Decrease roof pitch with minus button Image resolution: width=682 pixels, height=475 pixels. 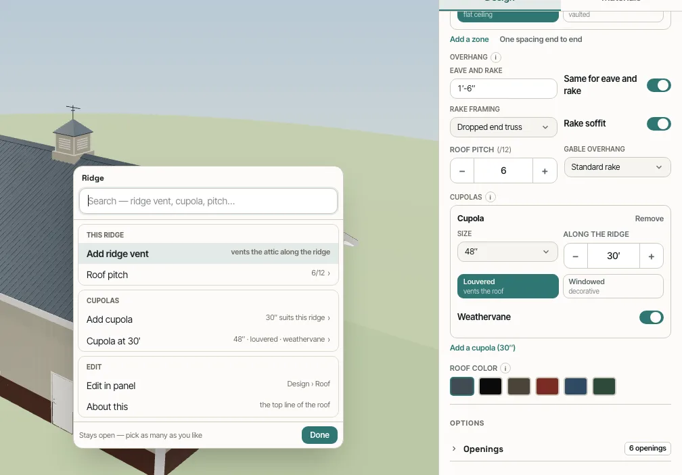(462, 171)
